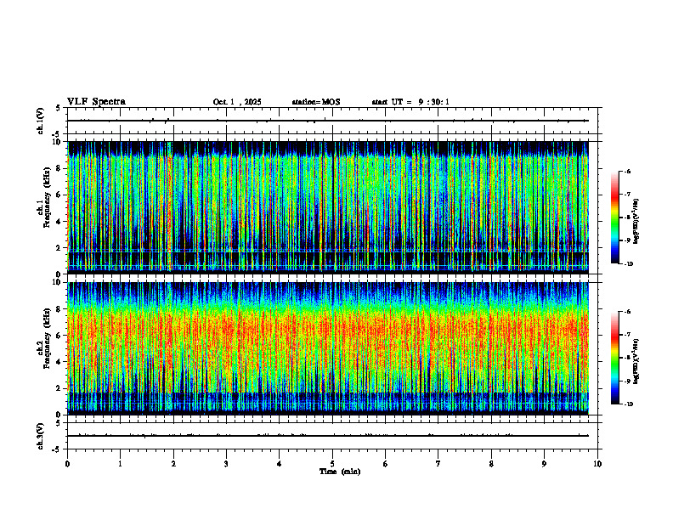Click the ch.3(V) axis "-5" tick label
This screenshot has width=673, height=520.
click(x=57, y=449)
